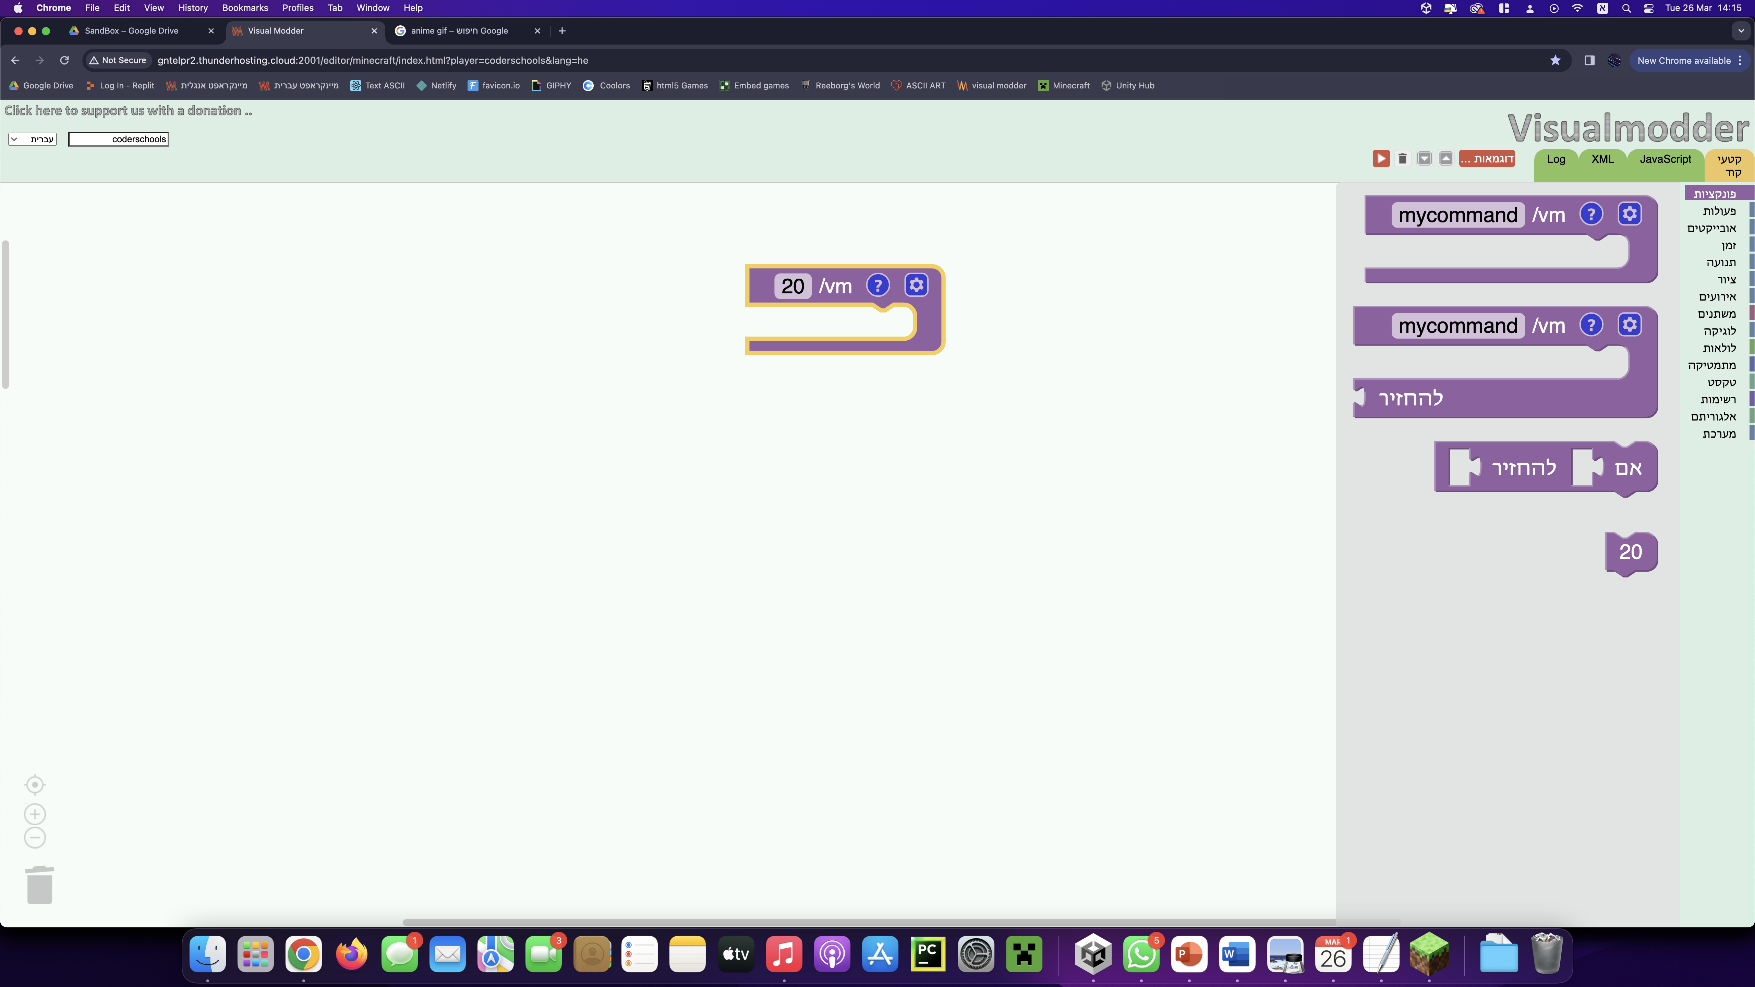Click the down-arrow icon in the editor toolbar
Image resolution: width=1755 pixels, height=987 pixels.
coord(1424,159)
